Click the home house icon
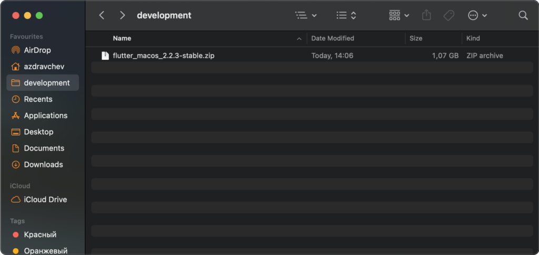This screenshot has height=255, width=539. [15, 66]
